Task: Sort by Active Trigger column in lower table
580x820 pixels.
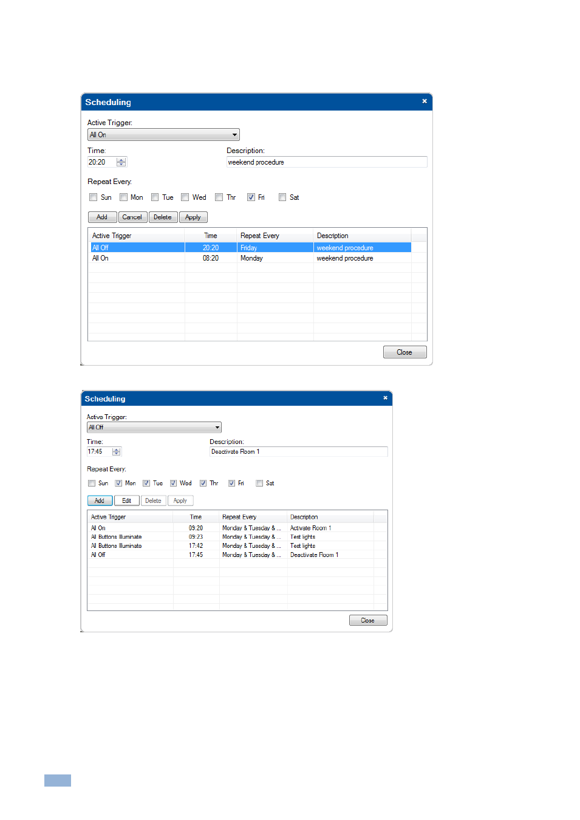Action: coord(131,517)
